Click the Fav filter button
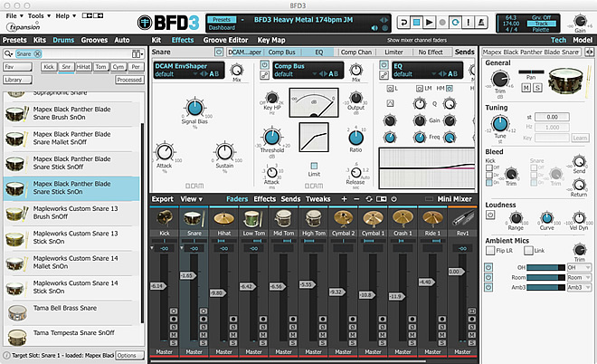The image size is (597, 364). pyautogui.click(x=18, y=67)
